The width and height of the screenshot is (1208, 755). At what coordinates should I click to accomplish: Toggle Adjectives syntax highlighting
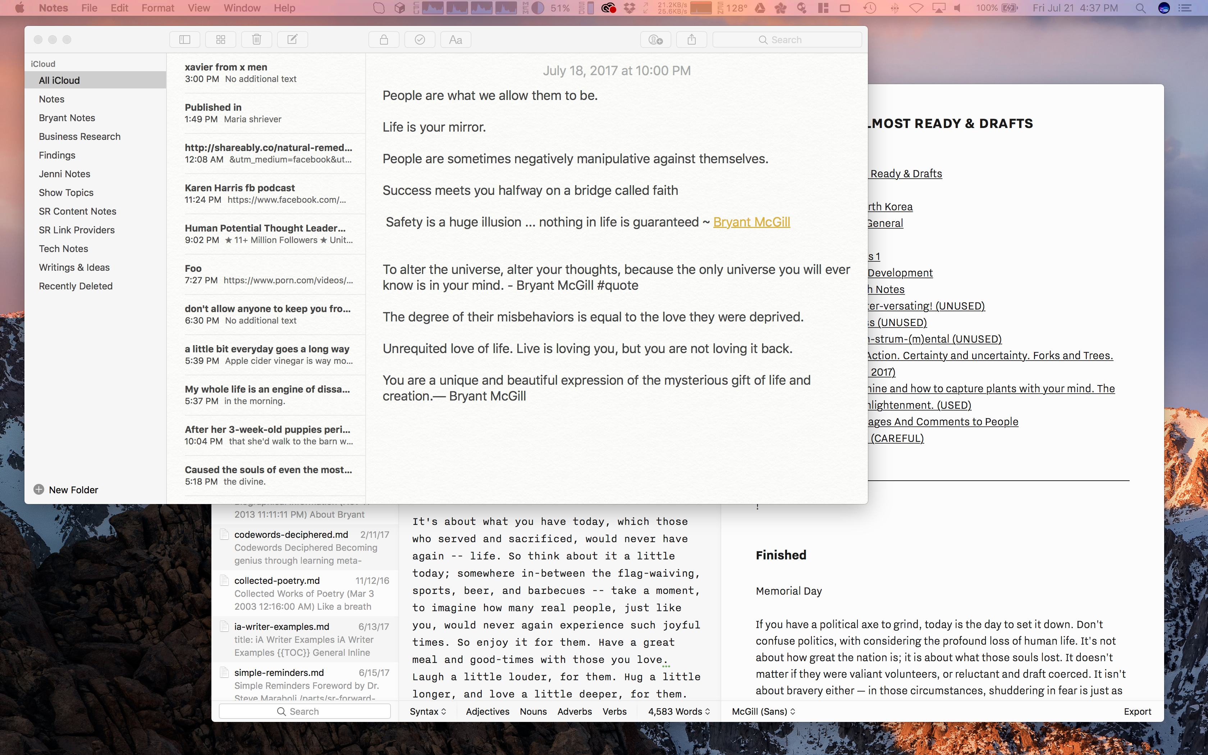(488, 711)
